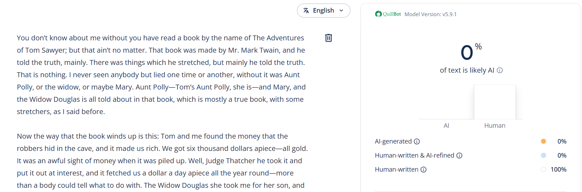Screen dimensions: 582x192
Task: Open info icon beside 'of text is likely AI'
Action: point(500,70)
